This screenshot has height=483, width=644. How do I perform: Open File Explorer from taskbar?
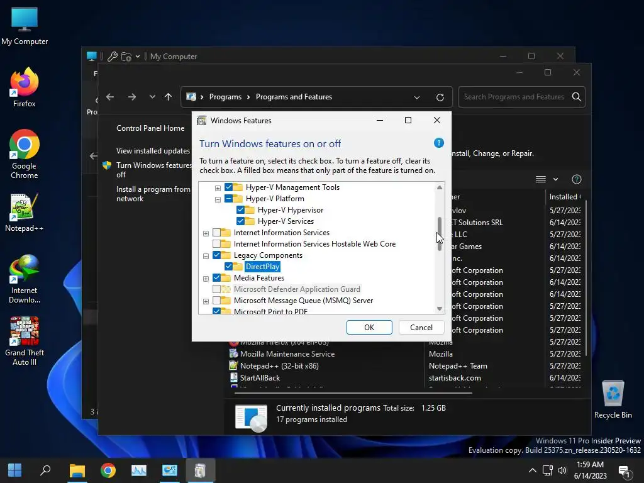pyautogui.click(x=77, y=470)
